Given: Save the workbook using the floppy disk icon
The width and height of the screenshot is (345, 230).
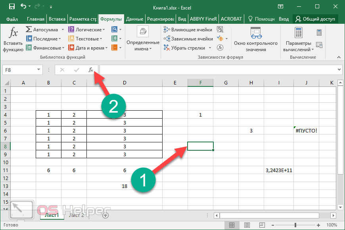Looking at the screenshot, I should point(11,7).
